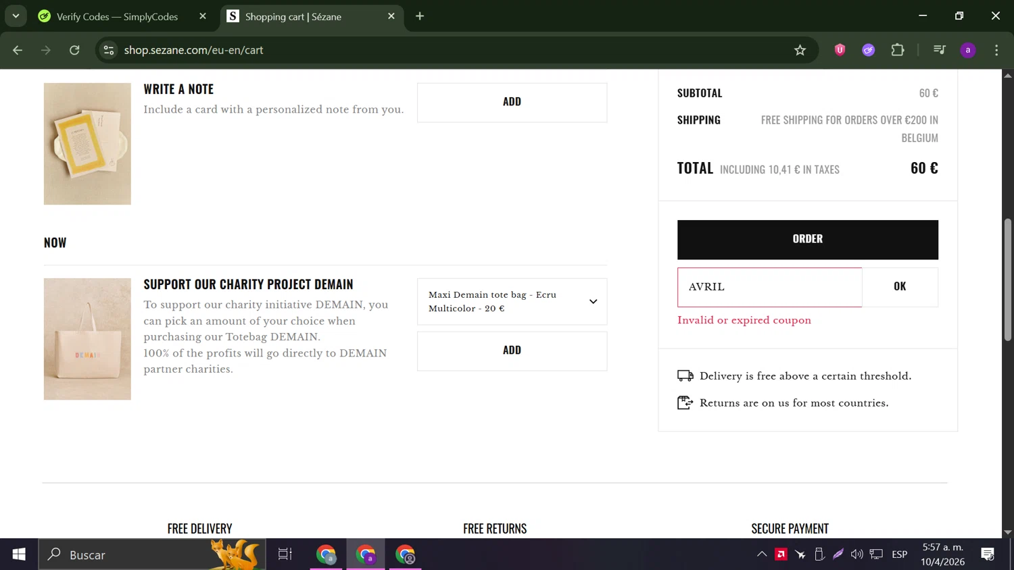
Task: Open the tab search dropdown arrow
Action: pos(16,16)
